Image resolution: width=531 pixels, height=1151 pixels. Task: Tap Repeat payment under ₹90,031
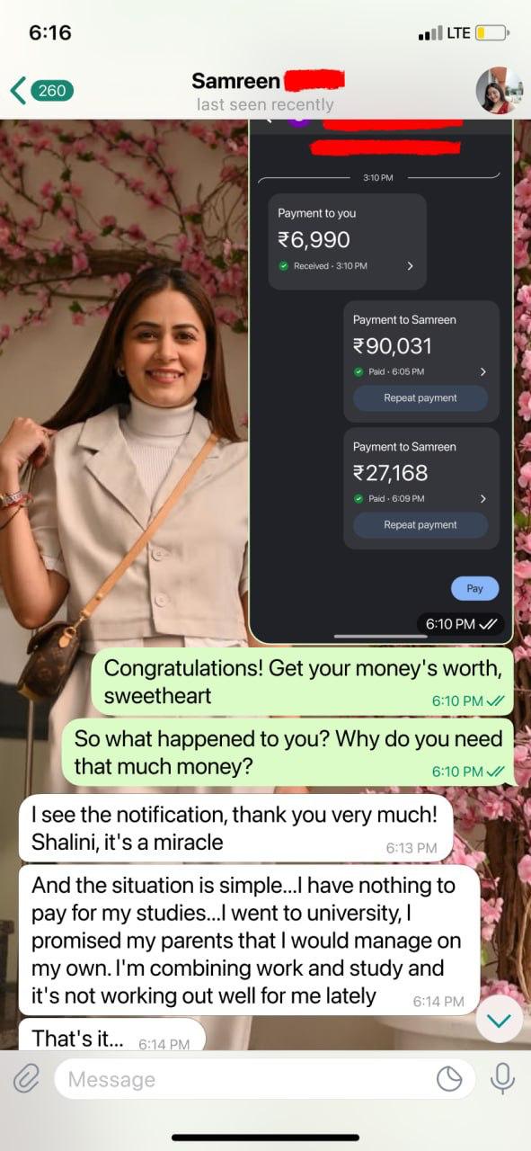(x=420, y=398)
